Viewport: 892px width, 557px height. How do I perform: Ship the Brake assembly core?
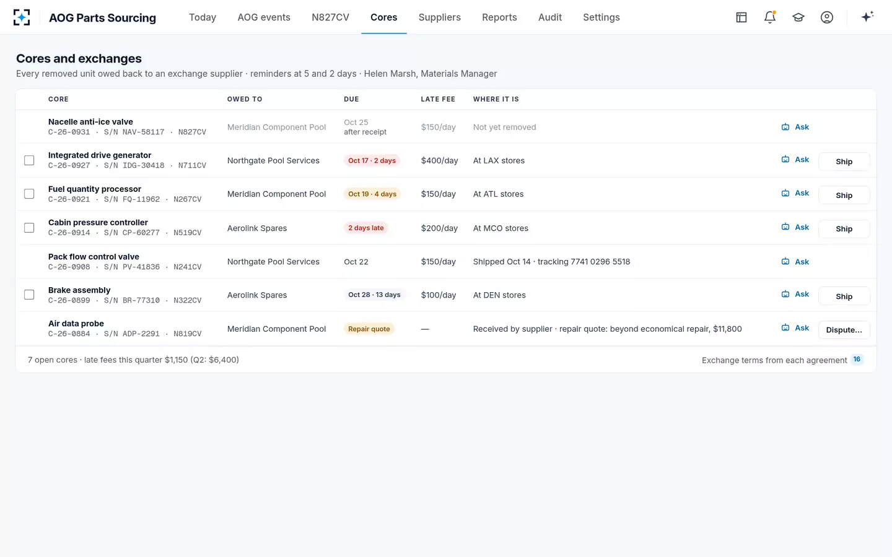click(x=844, y=296)
